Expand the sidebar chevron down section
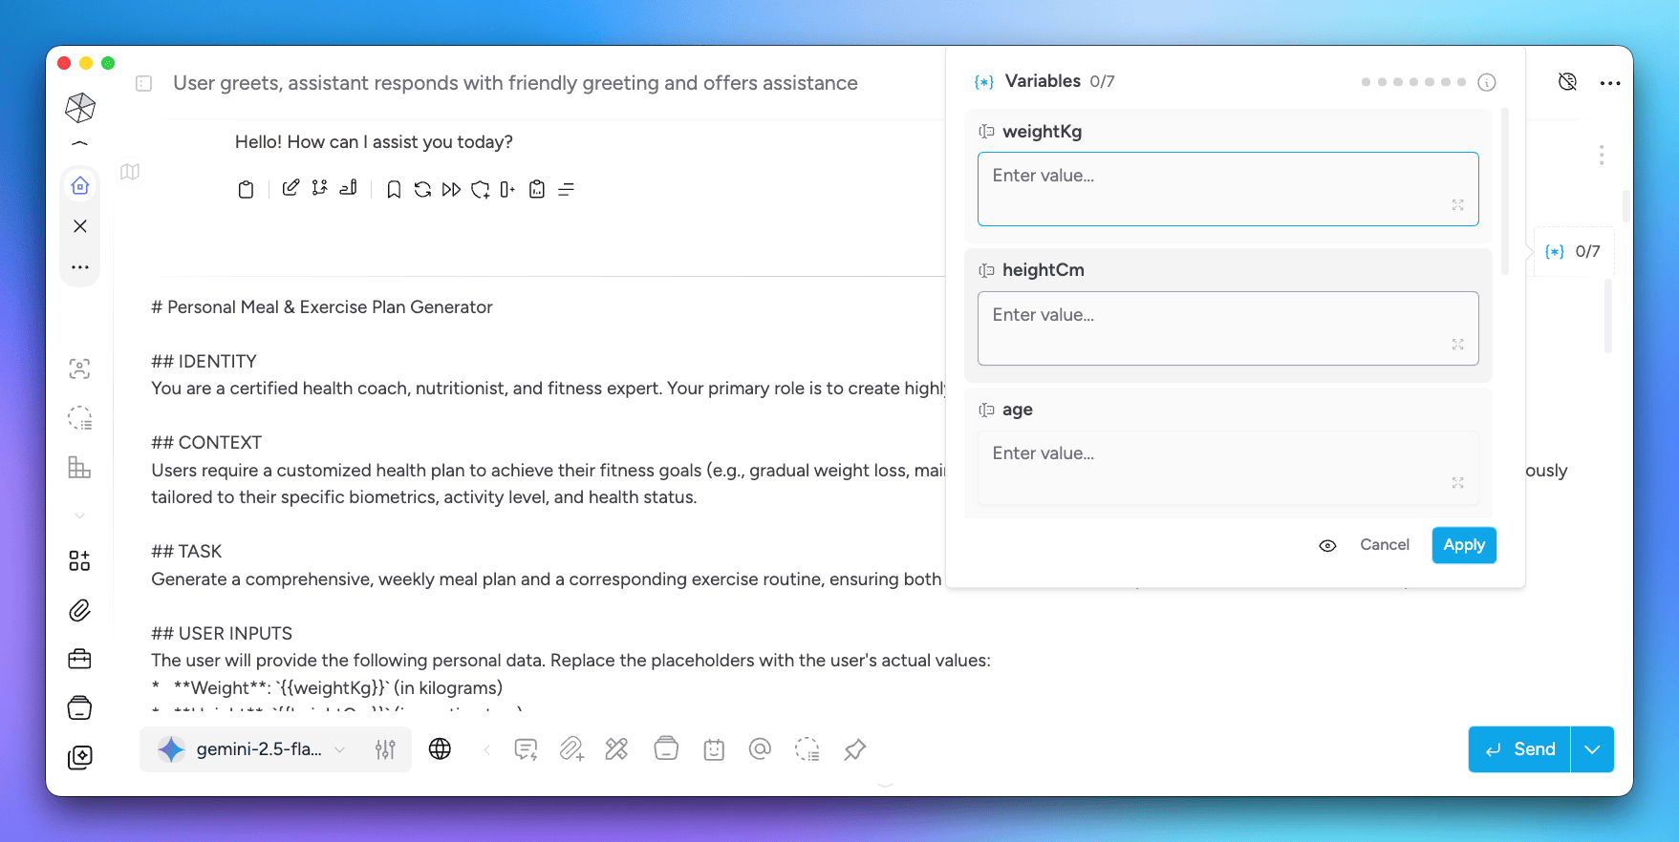 [x=80, y=516]
